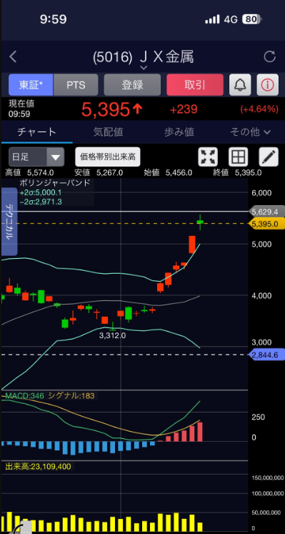This screenshot has height=534, width=285.
Task: Expand chart to fullscreen
Action: [208, 157]
